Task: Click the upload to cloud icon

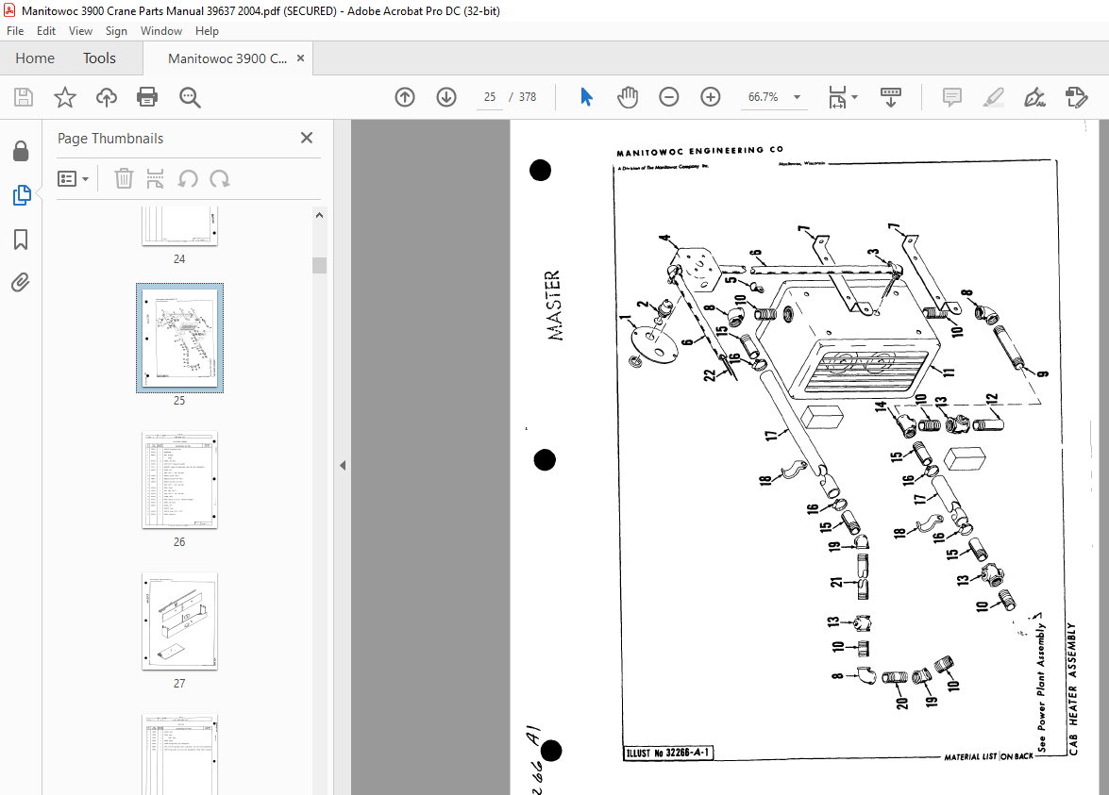Action: pyautogui.click(x=106, y=97)
